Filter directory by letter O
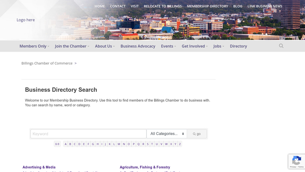 (x=128, y=144)
